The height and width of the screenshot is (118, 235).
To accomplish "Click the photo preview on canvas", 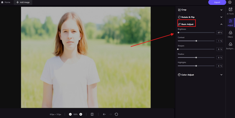I will click(x=86, y=57).
